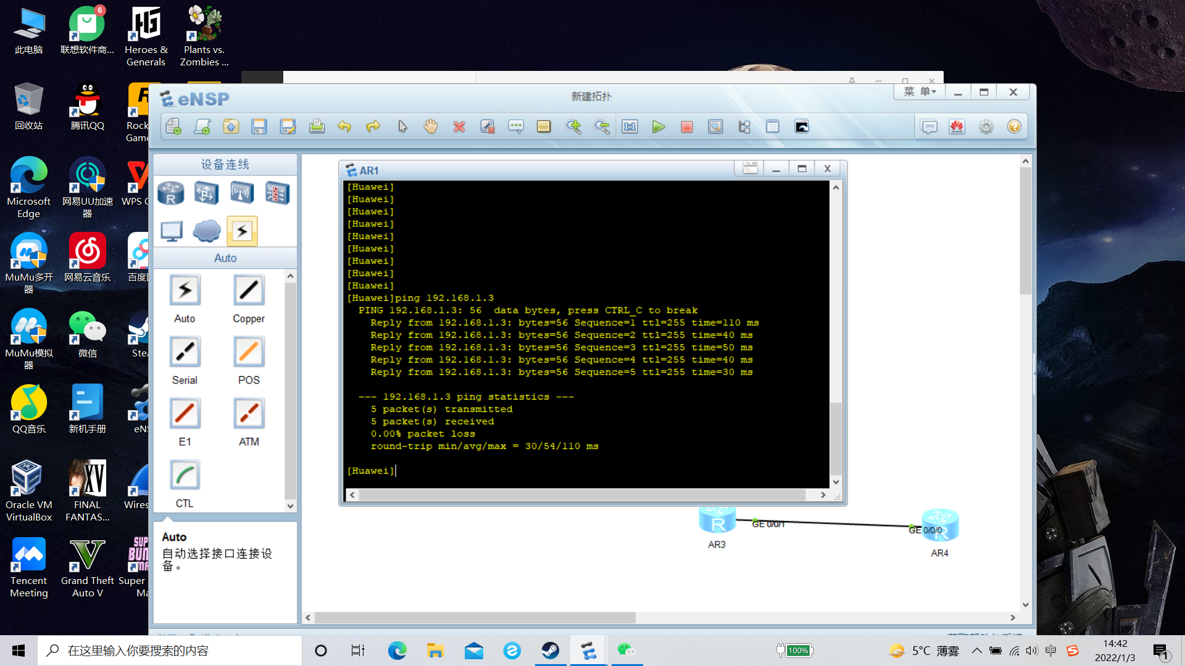Save the topology with floppy icon

(259, 127)
